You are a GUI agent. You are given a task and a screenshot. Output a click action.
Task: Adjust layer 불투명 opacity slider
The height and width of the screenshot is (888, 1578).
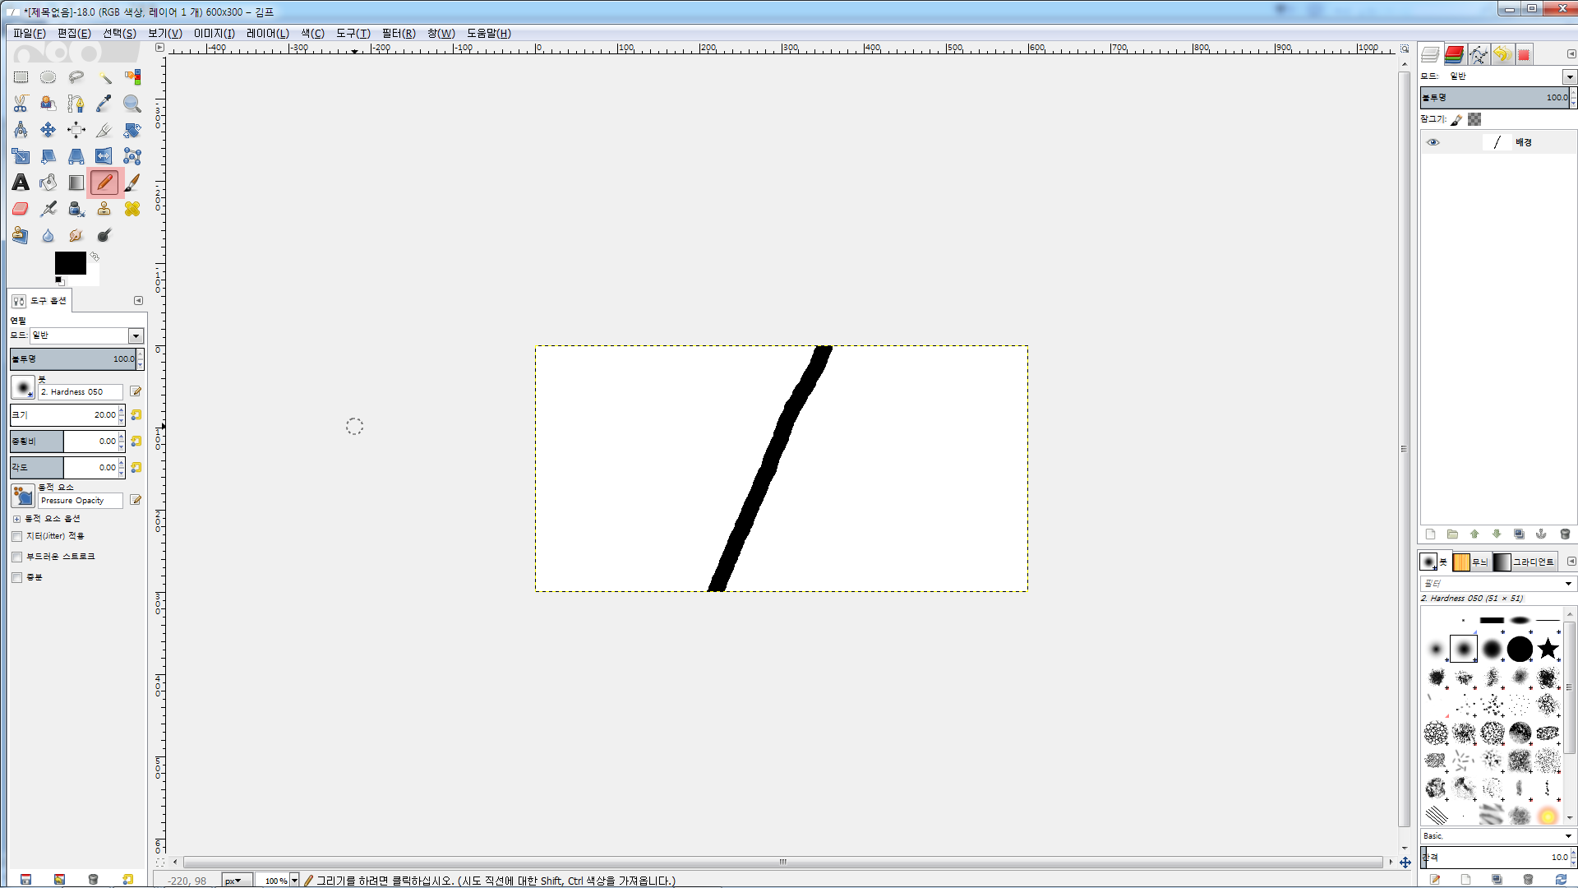point(1495,98)
